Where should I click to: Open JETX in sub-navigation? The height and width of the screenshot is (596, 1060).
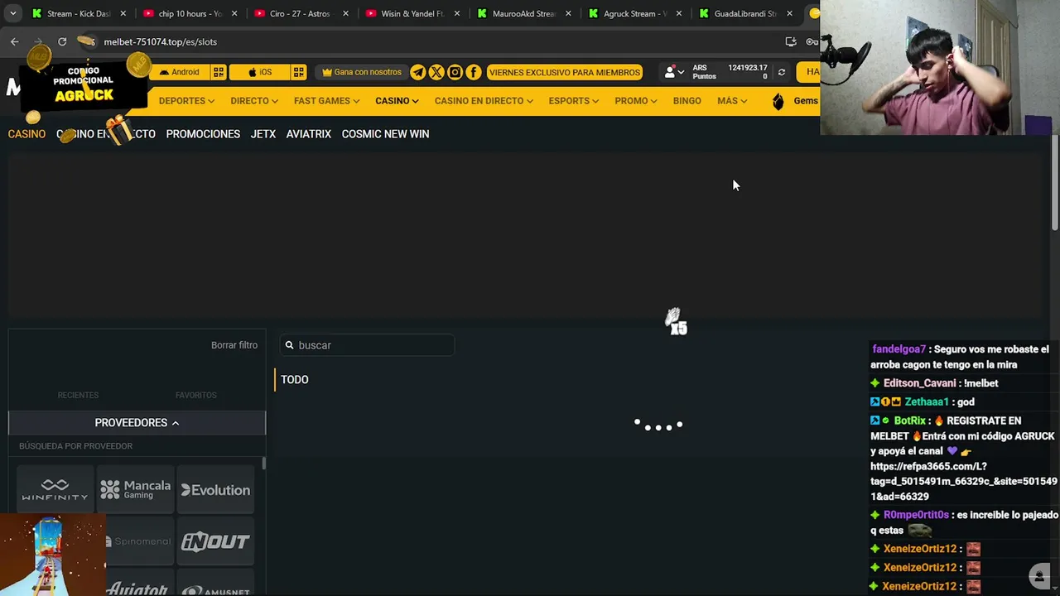263,134
